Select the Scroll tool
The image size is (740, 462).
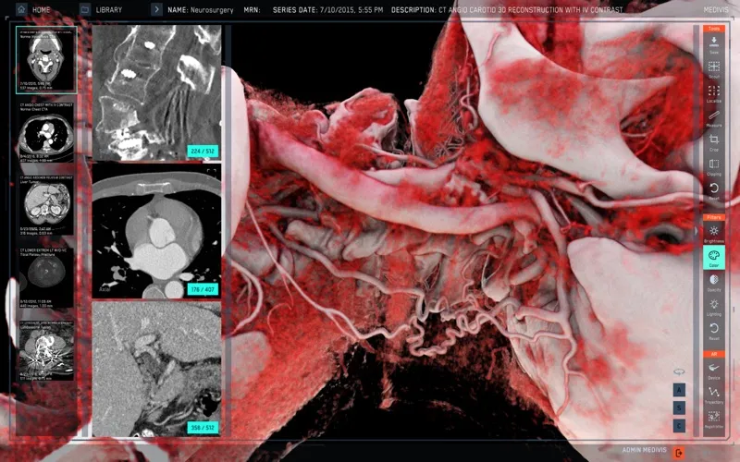click(713, 68)
